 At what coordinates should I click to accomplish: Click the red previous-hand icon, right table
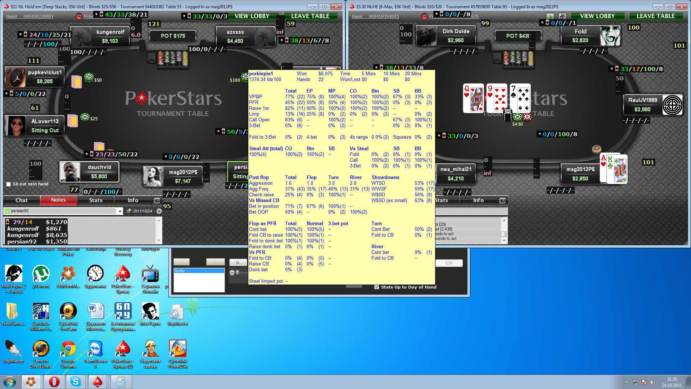pos(424,16)
